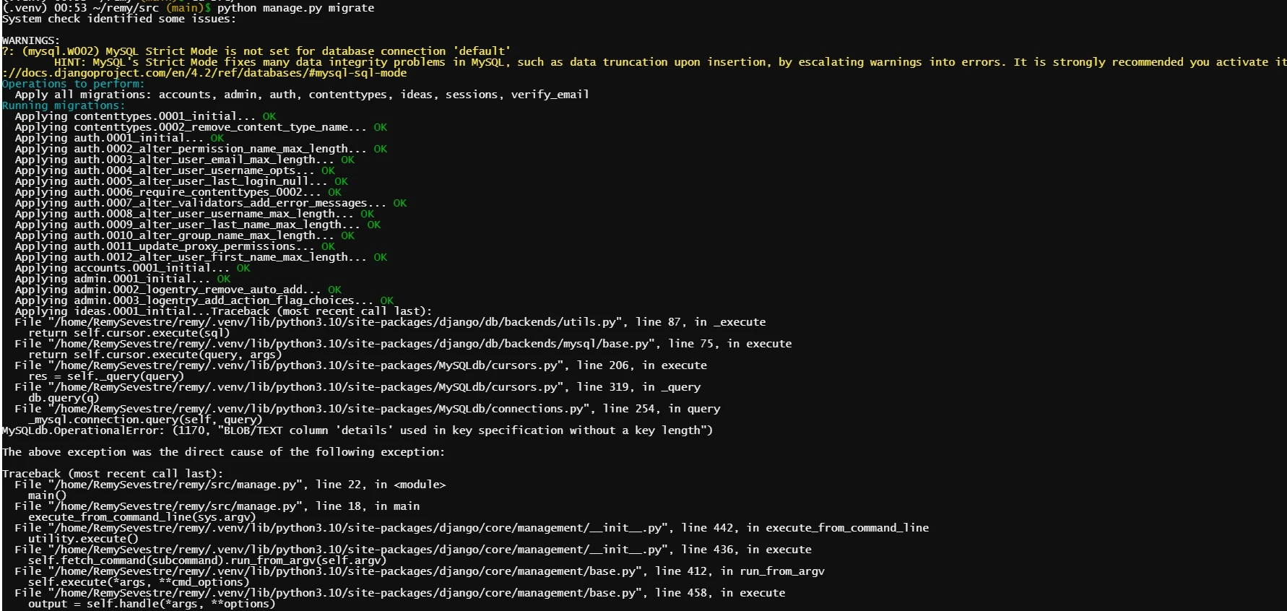Click the mysql.W002 Strict Mode warning line

(256, 51)
